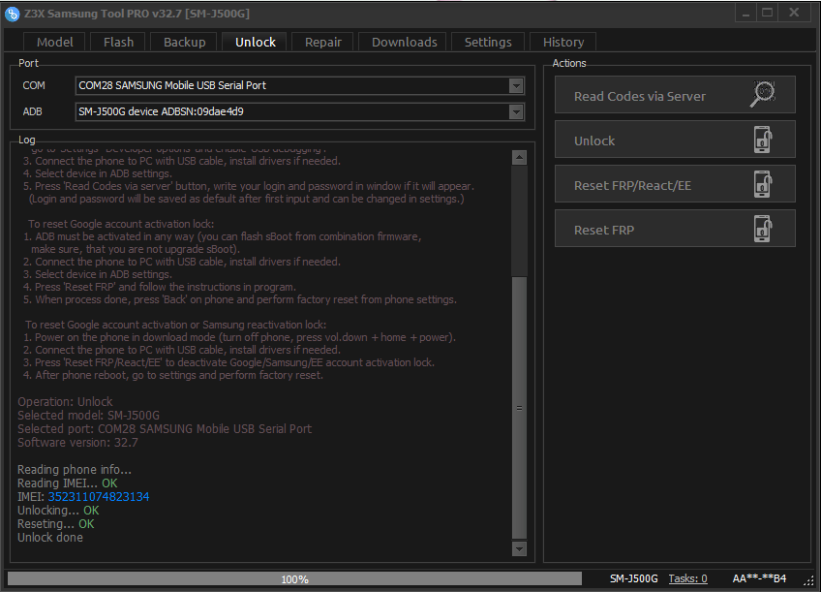Viewport: 821px width, 592px height.
Task: Select the SM-J500G ADBSN device field
Action: click(x=300, y=111)
